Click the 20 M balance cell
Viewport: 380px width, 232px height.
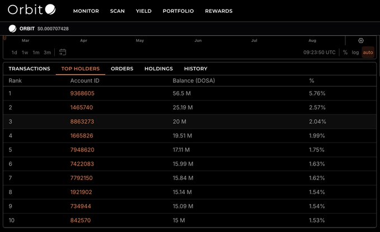coord(180,121)
